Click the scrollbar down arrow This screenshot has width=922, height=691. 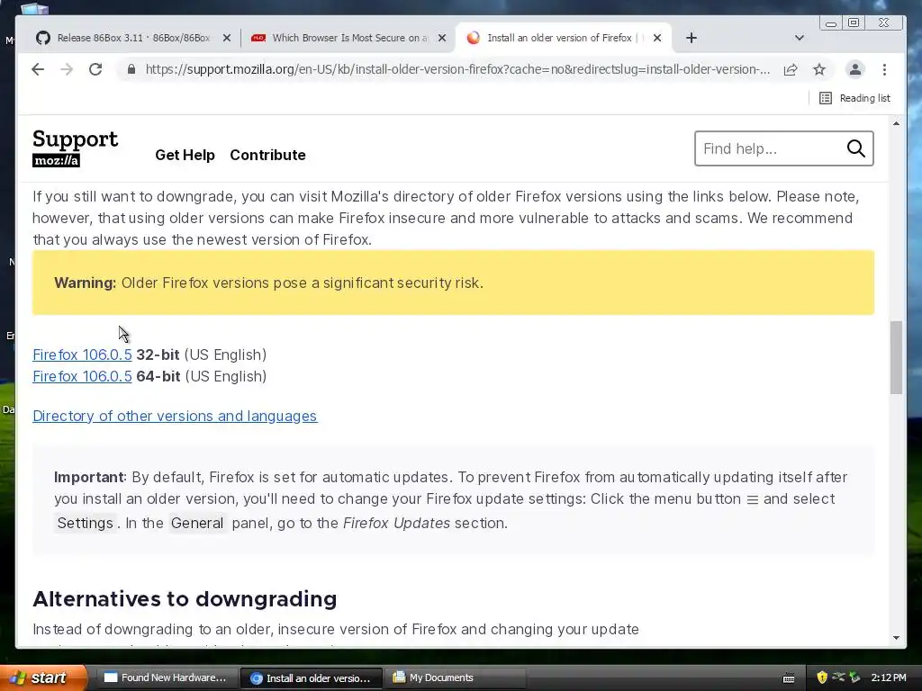click(x=896, y=638)
